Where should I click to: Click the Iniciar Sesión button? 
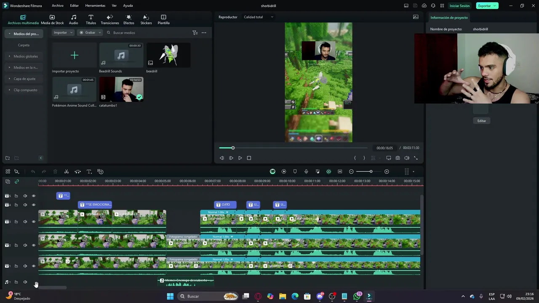tap(459, 6)
